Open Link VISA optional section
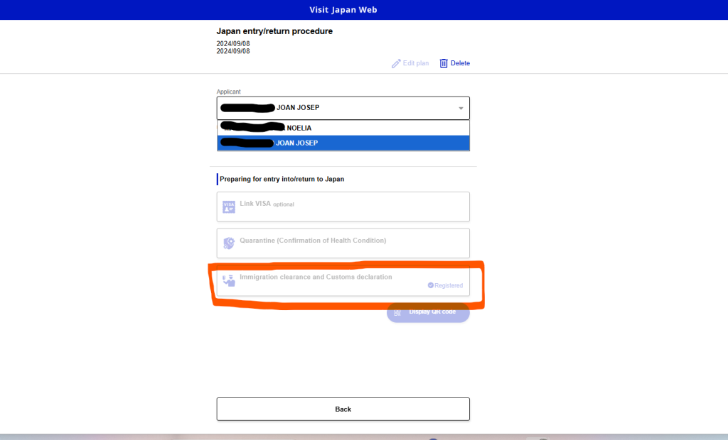 pos(343,207)
